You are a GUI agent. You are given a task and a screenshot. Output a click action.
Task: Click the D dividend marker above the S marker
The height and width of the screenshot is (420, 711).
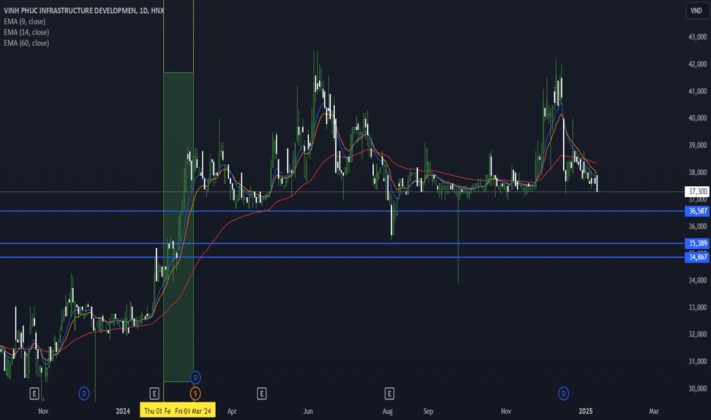tap(195, 377)
